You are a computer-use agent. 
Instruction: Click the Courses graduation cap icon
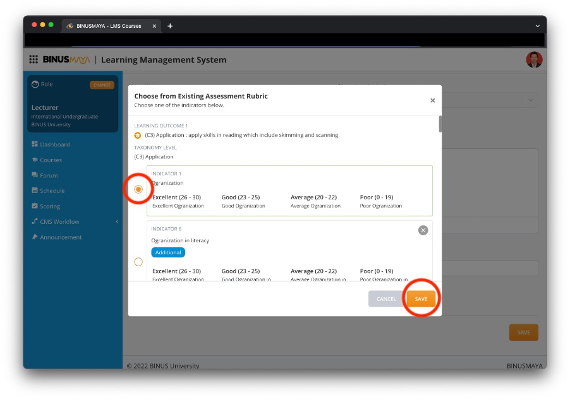[35, 160]
